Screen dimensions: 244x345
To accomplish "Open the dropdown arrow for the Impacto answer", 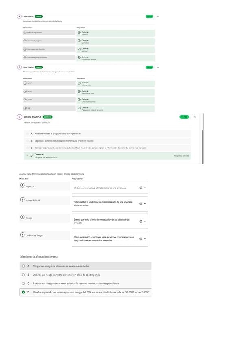I will tap(145, 188).
